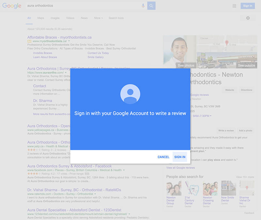261x220 pixels.
Task: Expand arrow beside ratemds.com result URL
Action: pyautogui.click(x=95, y=194)
